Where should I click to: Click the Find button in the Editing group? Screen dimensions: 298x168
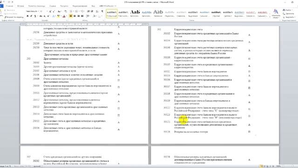[x=287, y=10]
